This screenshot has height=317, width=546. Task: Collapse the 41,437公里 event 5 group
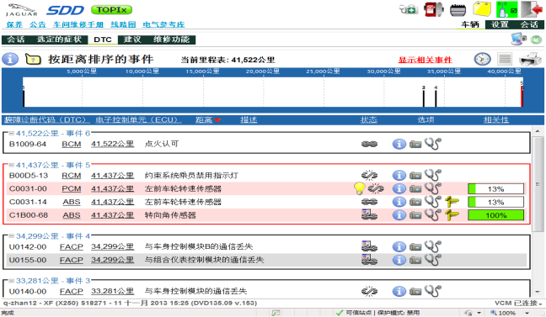click(x=12, y=165)
